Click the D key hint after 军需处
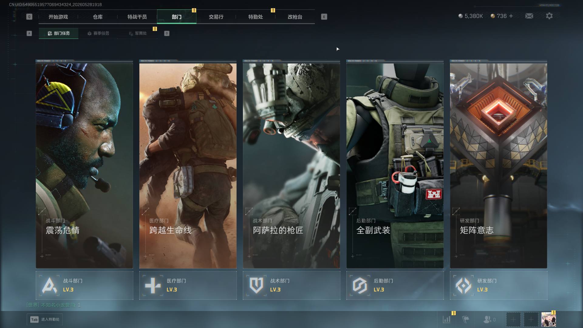This screenshot has width=583, height=328. click(167, 33)
